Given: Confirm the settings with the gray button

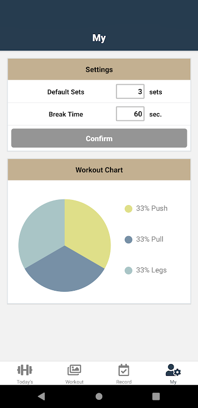Looking at the screenshot, I should click(99, 138).
